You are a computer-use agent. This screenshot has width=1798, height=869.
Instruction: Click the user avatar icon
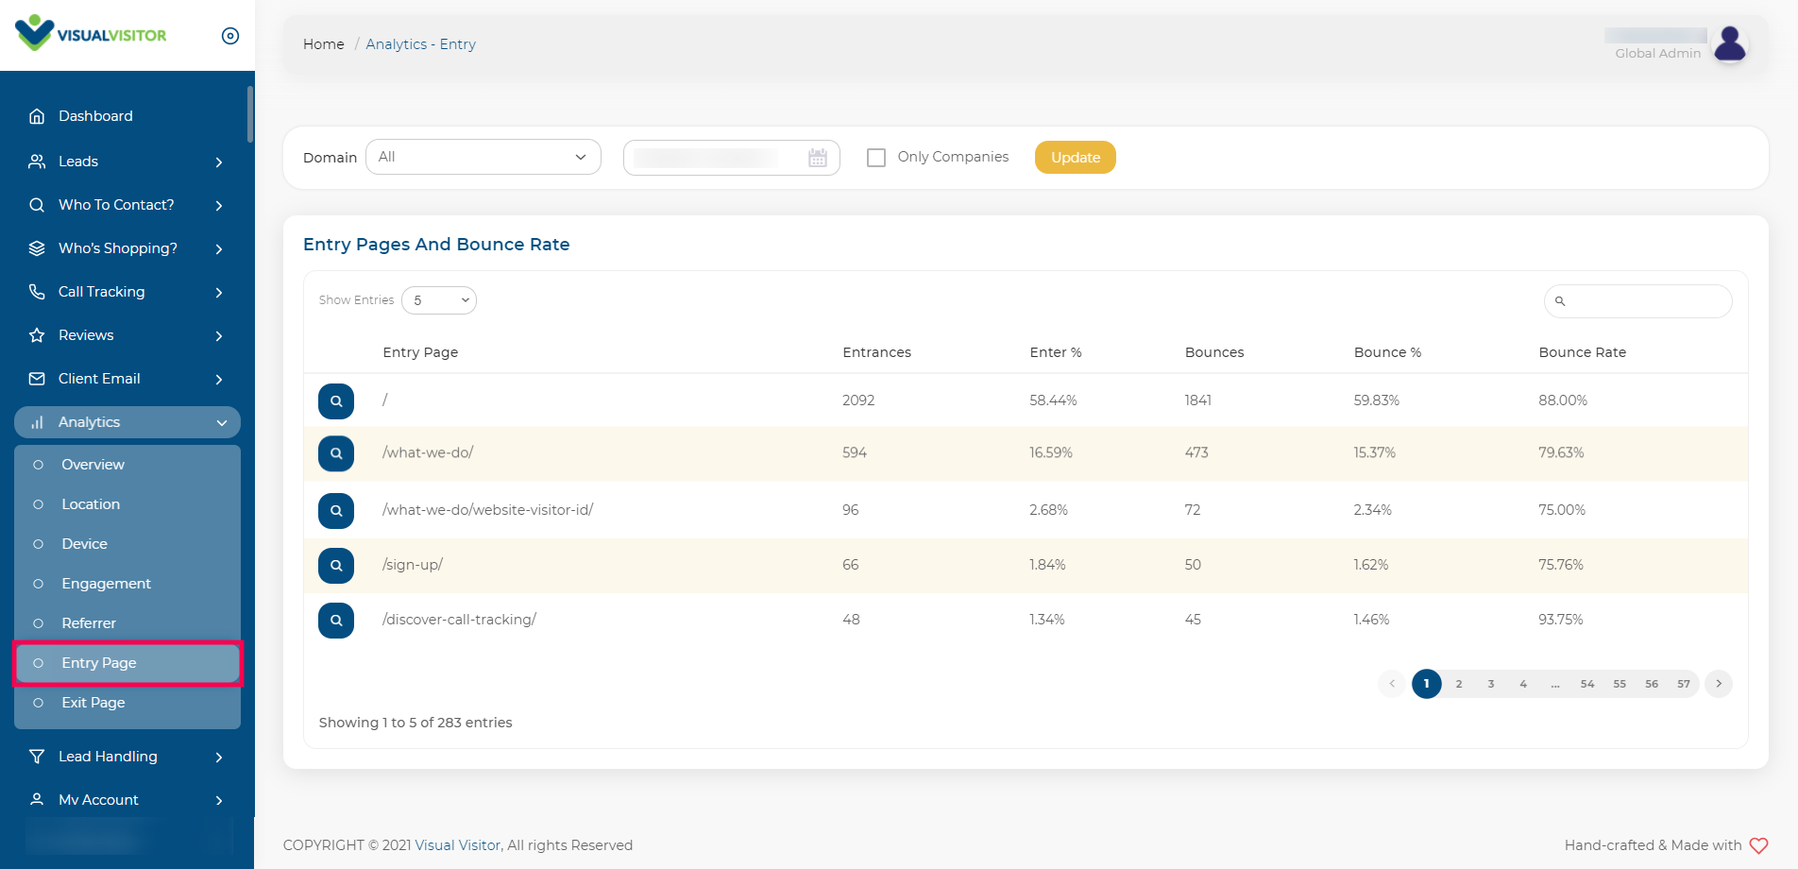coord(1730,43)
